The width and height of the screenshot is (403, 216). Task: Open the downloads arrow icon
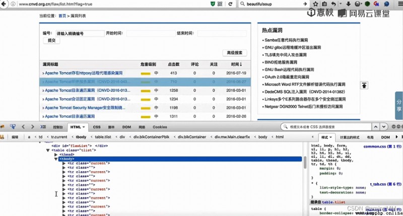click(x=348, y=4)
